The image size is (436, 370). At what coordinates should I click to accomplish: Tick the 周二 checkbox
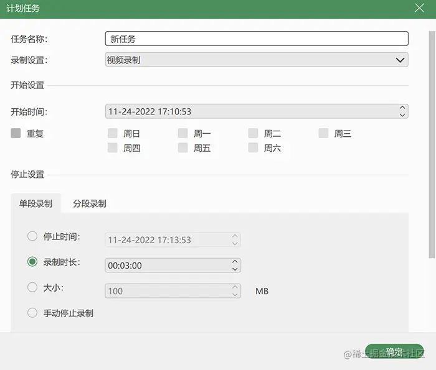(253, 133)
